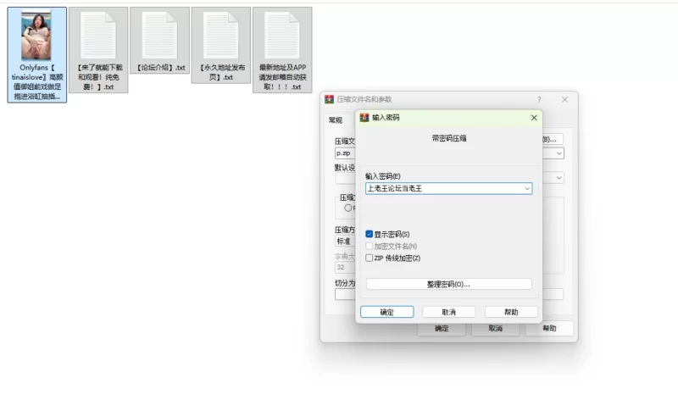Open the 压缩方式 标准 dropdown
678x411 pixels.
(x=345, y=242)
